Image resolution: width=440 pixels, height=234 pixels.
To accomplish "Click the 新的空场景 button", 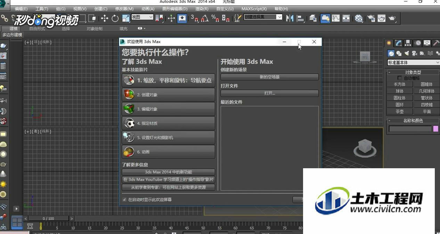I will 270,77.
